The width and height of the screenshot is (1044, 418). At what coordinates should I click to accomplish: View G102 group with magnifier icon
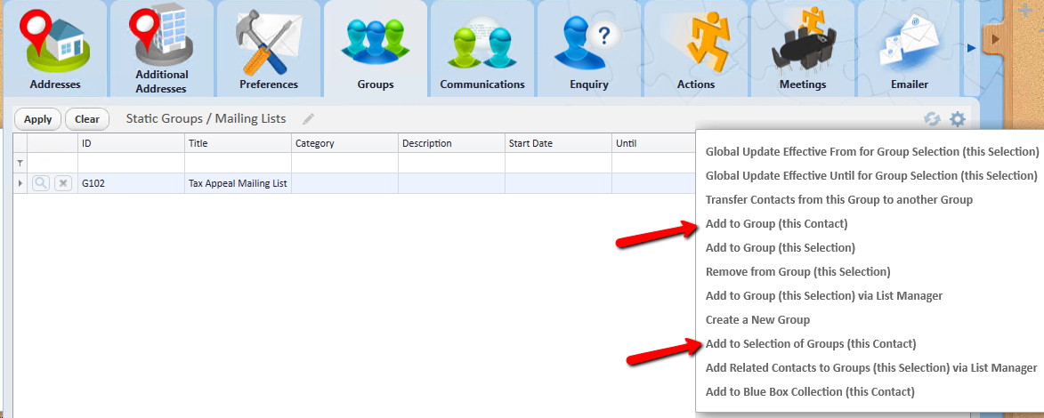(41, 183)
